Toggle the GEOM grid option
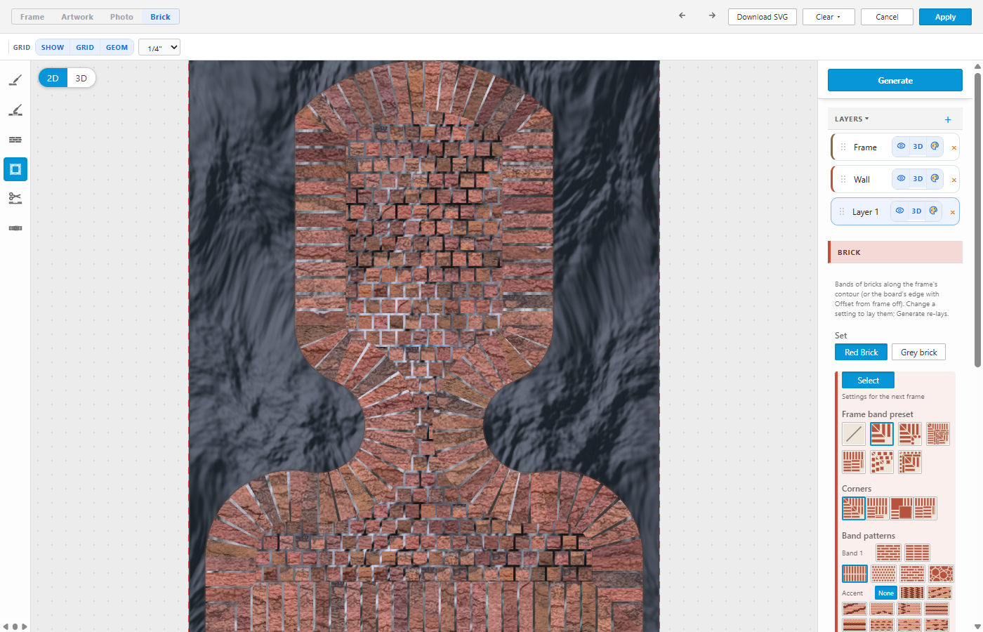 tap(117, 47)
